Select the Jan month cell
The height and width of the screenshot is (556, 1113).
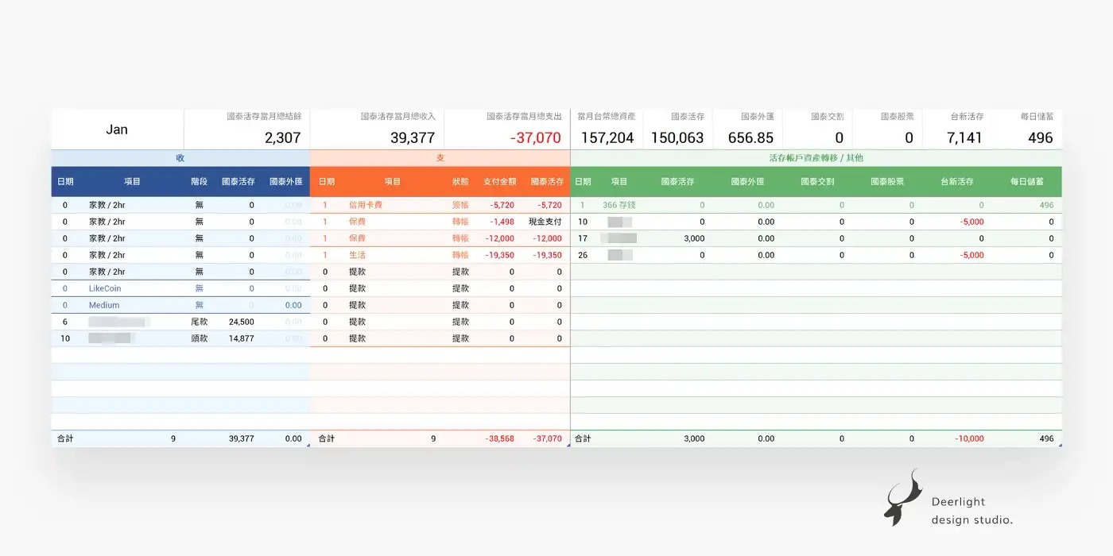pyautogui.click(x=117, y=129)
